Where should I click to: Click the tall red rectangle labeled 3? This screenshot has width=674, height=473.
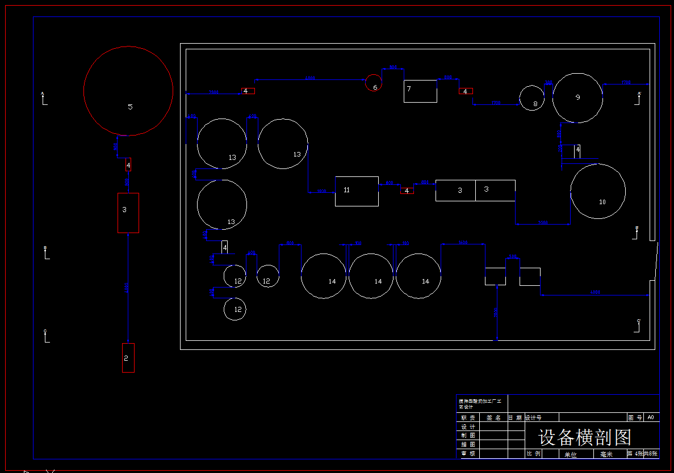128,213
